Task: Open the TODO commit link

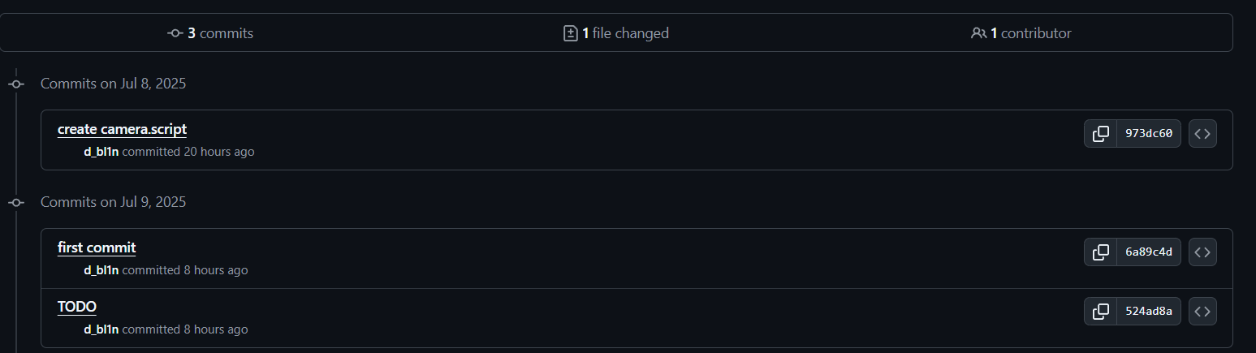Action: (77, 307)
